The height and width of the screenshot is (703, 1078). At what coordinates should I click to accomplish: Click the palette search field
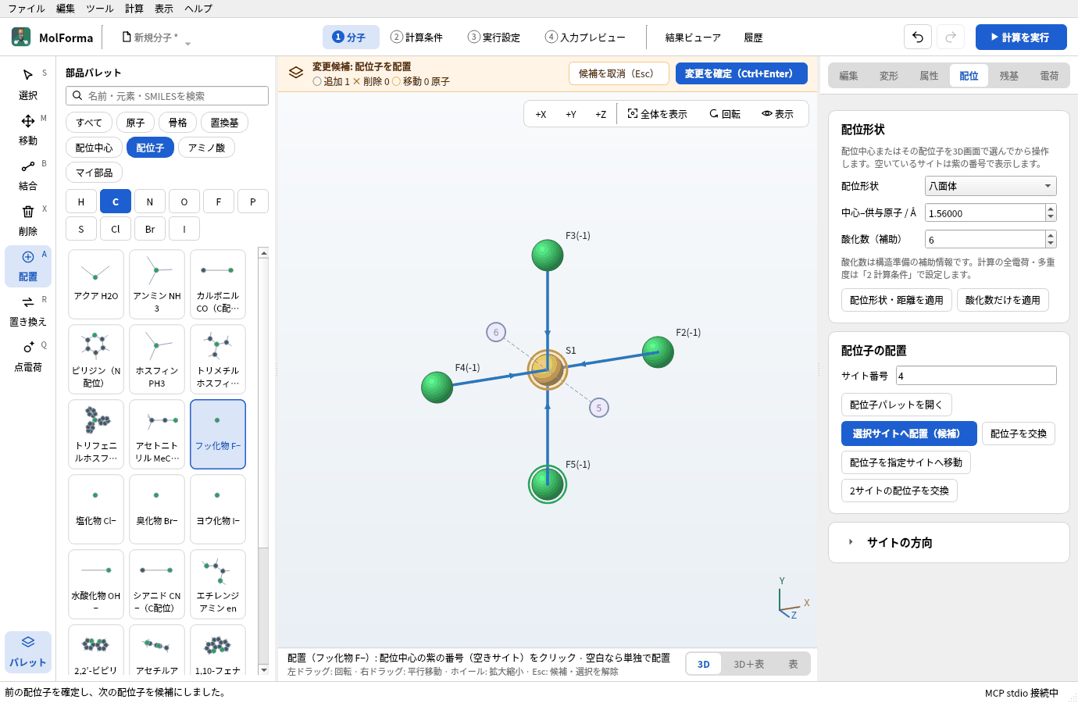[167, 96]
